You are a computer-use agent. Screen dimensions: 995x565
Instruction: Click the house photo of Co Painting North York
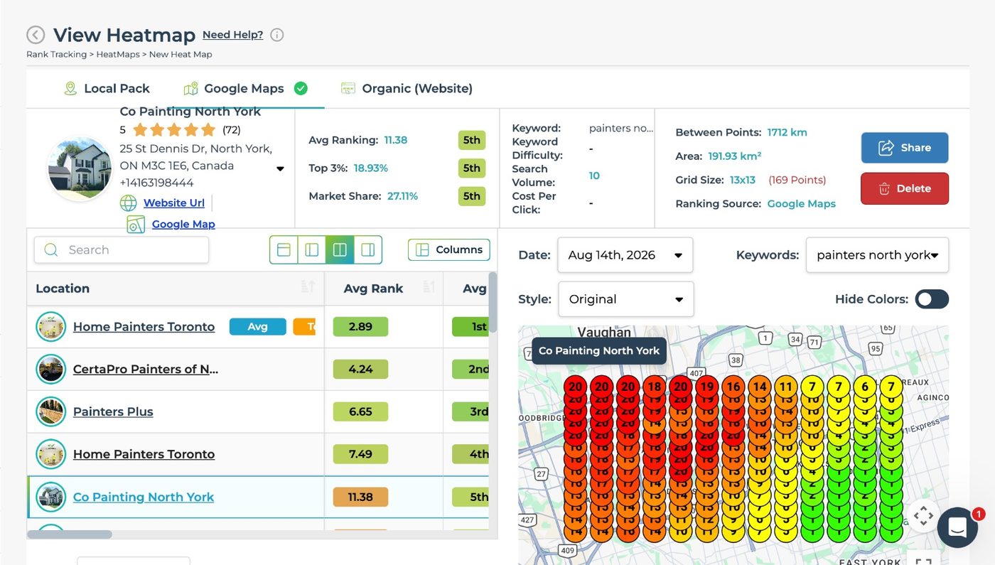tap(80, 169)
